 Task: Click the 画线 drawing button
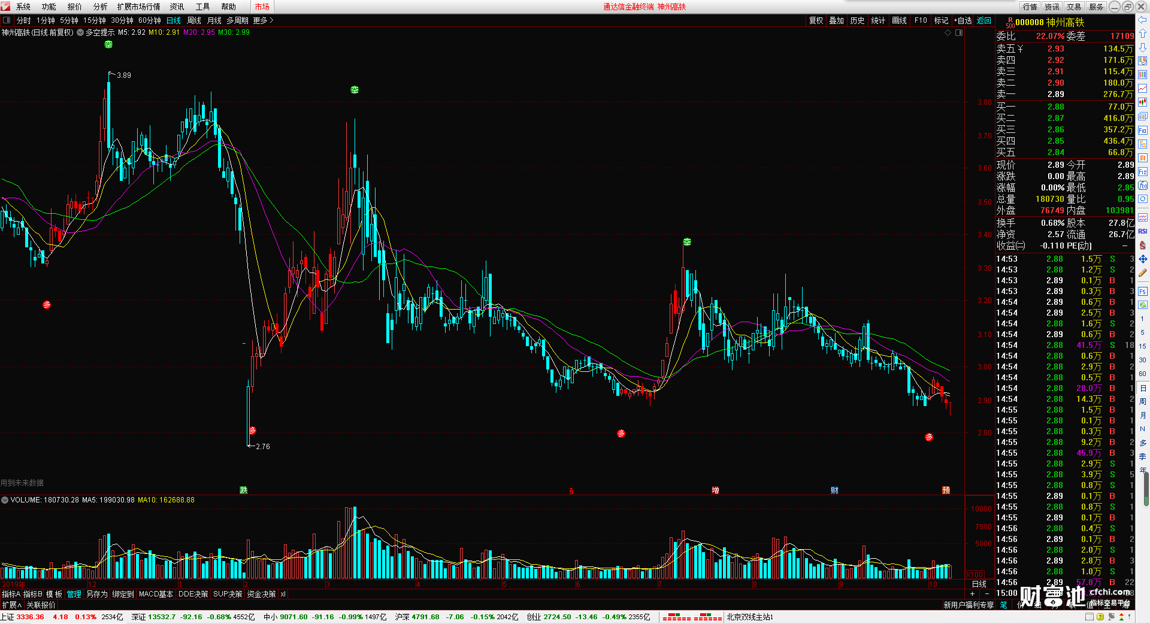(899, 20)
